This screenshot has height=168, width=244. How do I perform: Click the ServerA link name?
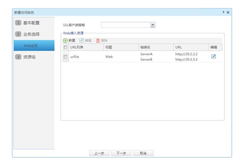(x=146, y=54)
